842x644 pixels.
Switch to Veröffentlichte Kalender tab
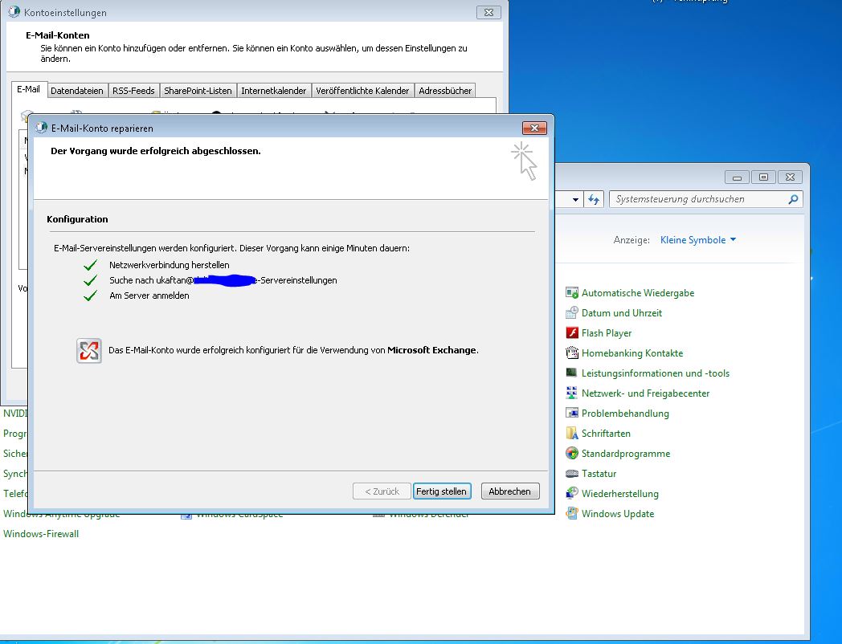pyautogui.click(x=362, y=91)
